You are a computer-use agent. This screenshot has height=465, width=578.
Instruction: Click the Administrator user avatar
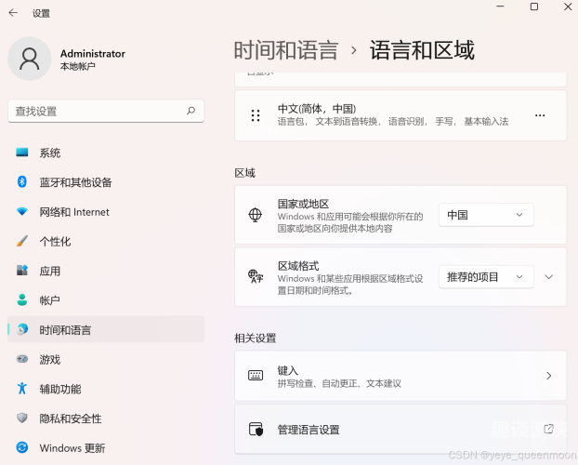coord(30,59)
